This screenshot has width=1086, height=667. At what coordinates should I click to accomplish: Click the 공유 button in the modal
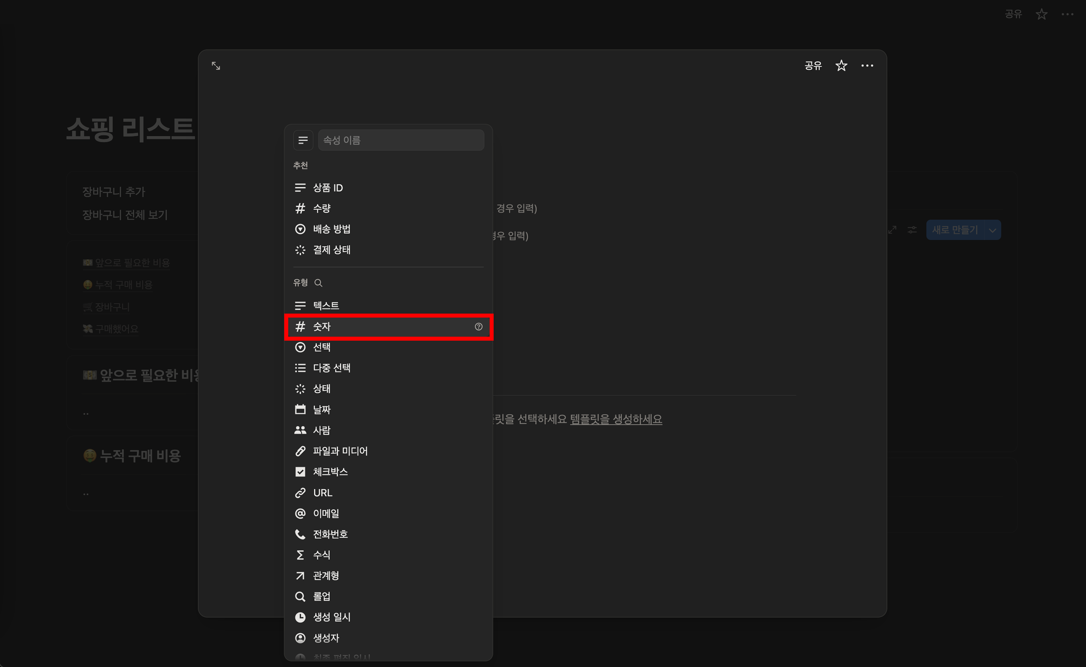point(813,66)
